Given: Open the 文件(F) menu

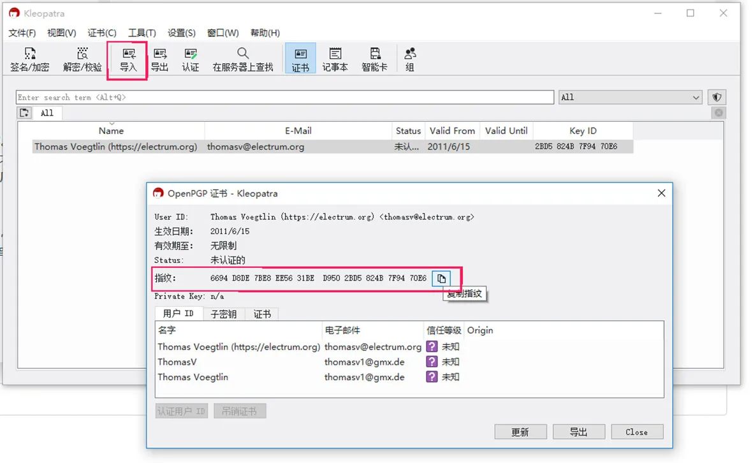Looking at the screenshot, I should (x=22, y=33).
